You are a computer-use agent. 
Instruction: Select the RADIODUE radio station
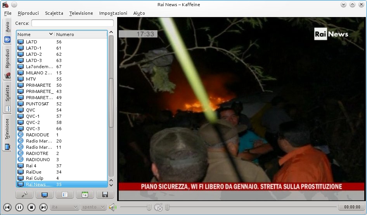pyautogui.click(x=62, y=134)
